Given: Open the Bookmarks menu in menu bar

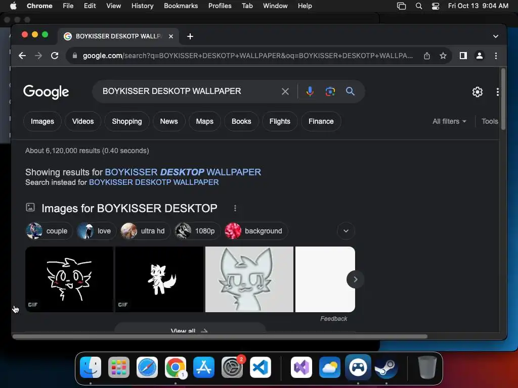Looking at the screenshot, I should click(x=181, y=6).
